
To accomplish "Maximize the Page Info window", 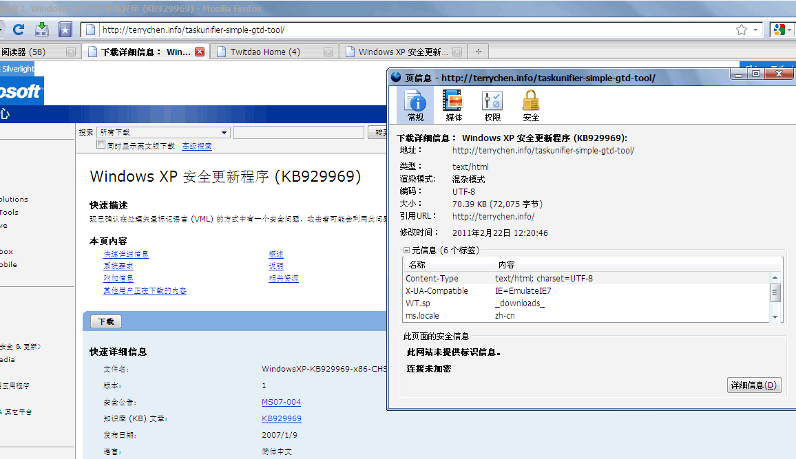I will [756, 74].
